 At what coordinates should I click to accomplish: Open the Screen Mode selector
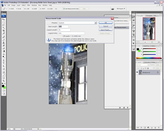point(4,94)
